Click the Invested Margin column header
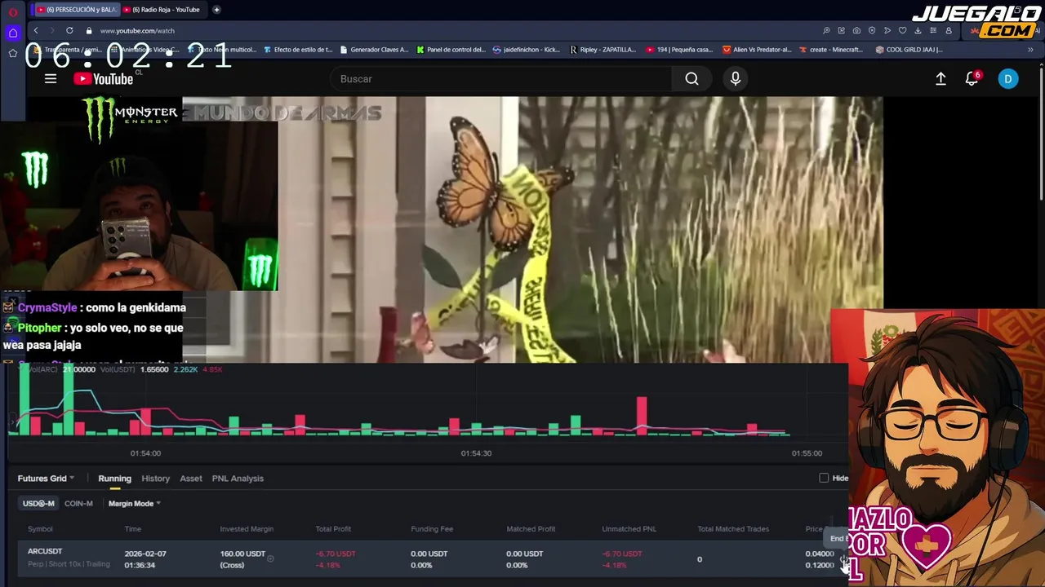Viewport: 1045px width, 587px height. (247, 529)
